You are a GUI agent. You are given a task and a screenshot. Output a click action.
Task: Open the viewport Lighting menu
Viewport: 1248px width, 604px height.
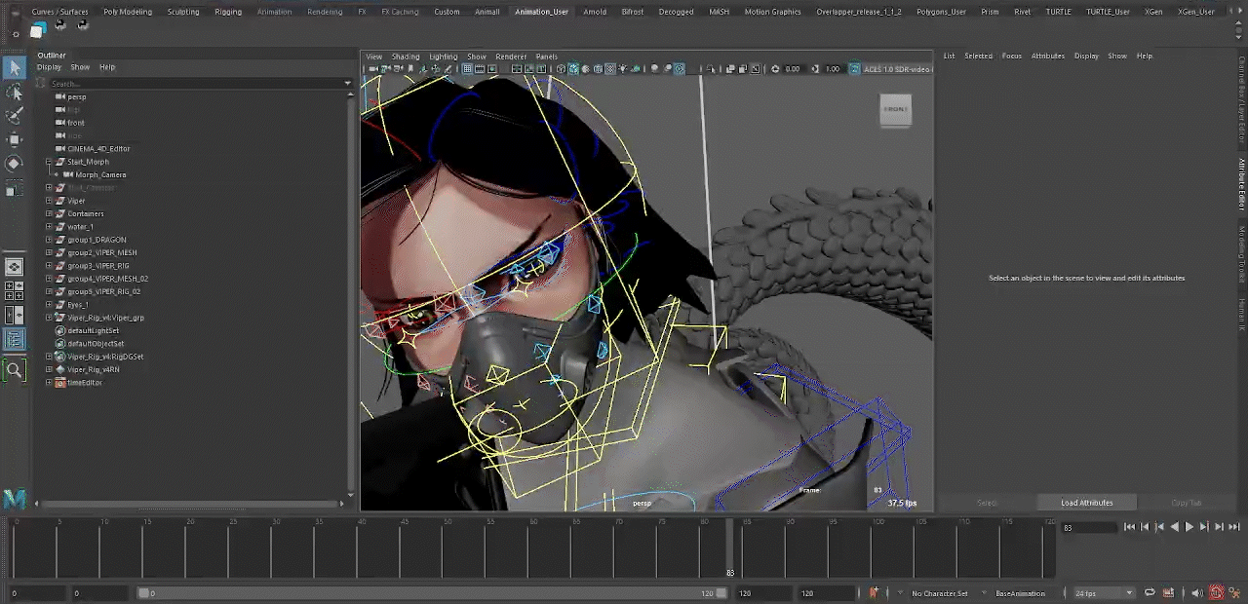coord(443,57)
